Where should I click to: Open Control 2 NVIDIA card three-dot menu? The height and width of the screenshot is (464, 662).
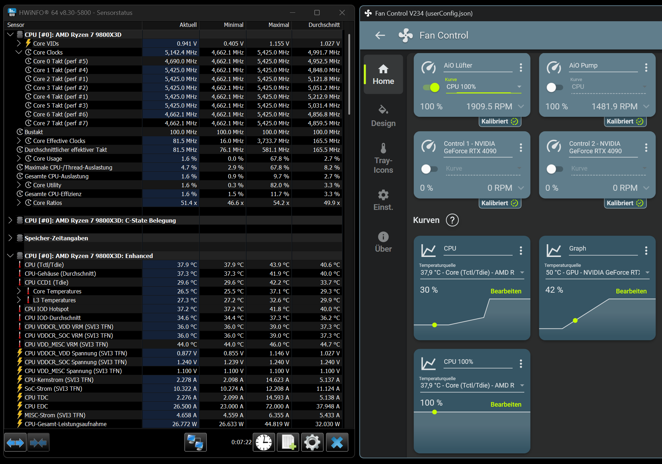pyautogui.click(x=646, y=147)
